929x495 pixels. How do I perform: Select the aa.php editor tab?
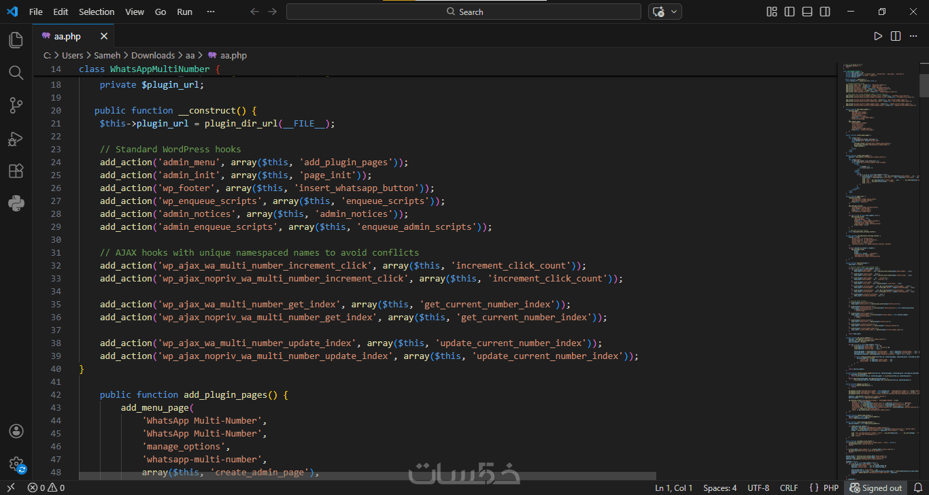point(73,36)
